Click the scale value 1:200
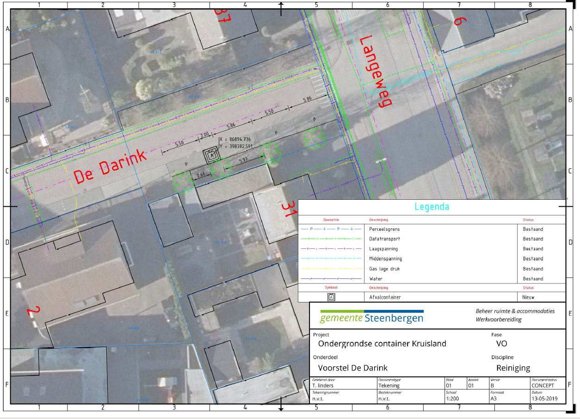This screenshot has height=419, width=580. tap(452, 398)
